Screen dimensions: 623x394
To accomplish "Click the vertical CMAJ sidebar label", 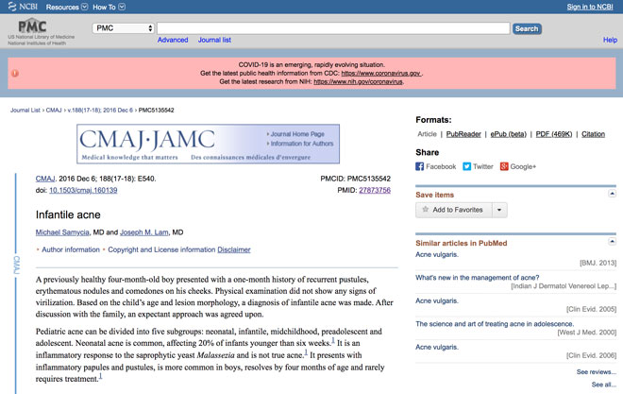I will point(16,265).
